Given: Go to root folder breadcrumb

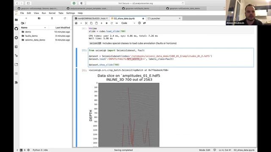Looking at the screenshot, I should pos(23,23).
